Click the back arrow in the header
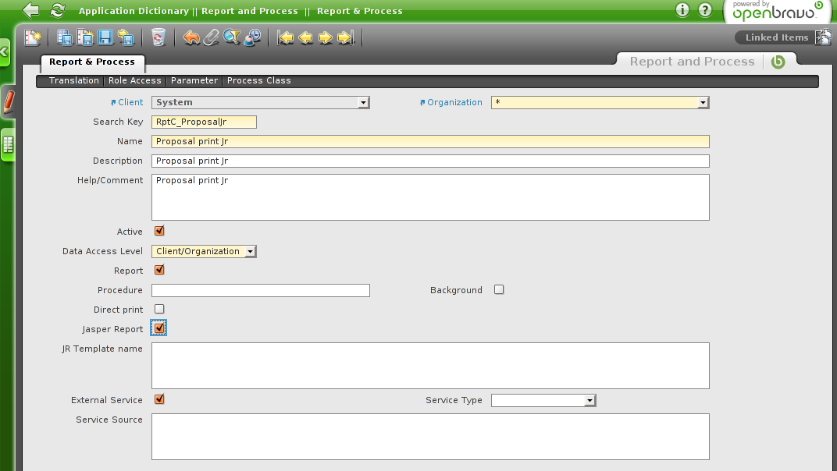Screen dimensions: 837x471 [x=31, y=10]
